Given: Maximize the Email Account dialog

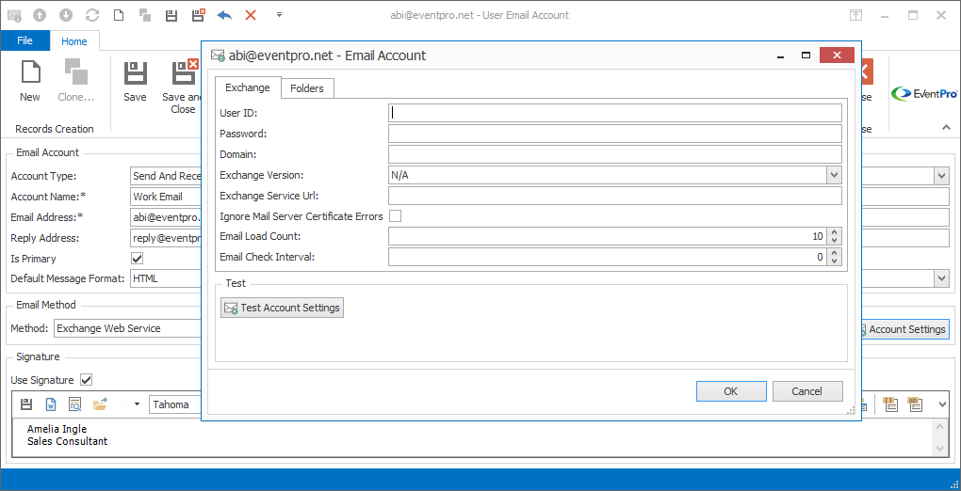Looking at the screenshot, I should tap(806, 55).
